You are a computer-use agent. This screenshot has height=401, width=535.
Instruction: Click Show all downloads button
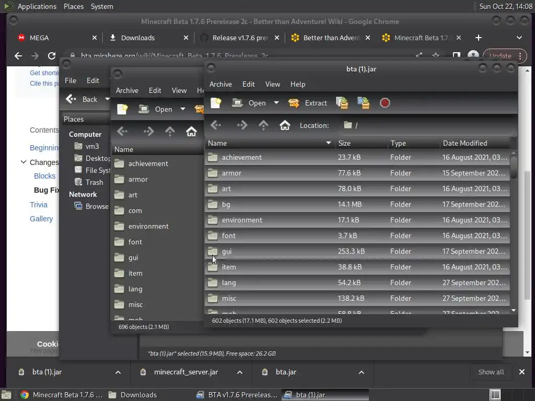click(x=491, y=372)
